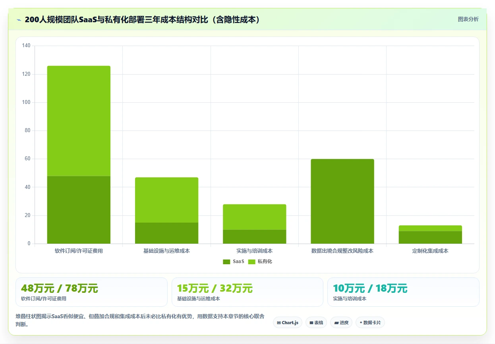The width and height of the screenshot is (495, 344).
Task: Click the 10万元 / 18万元 data card
Action: 403,292
